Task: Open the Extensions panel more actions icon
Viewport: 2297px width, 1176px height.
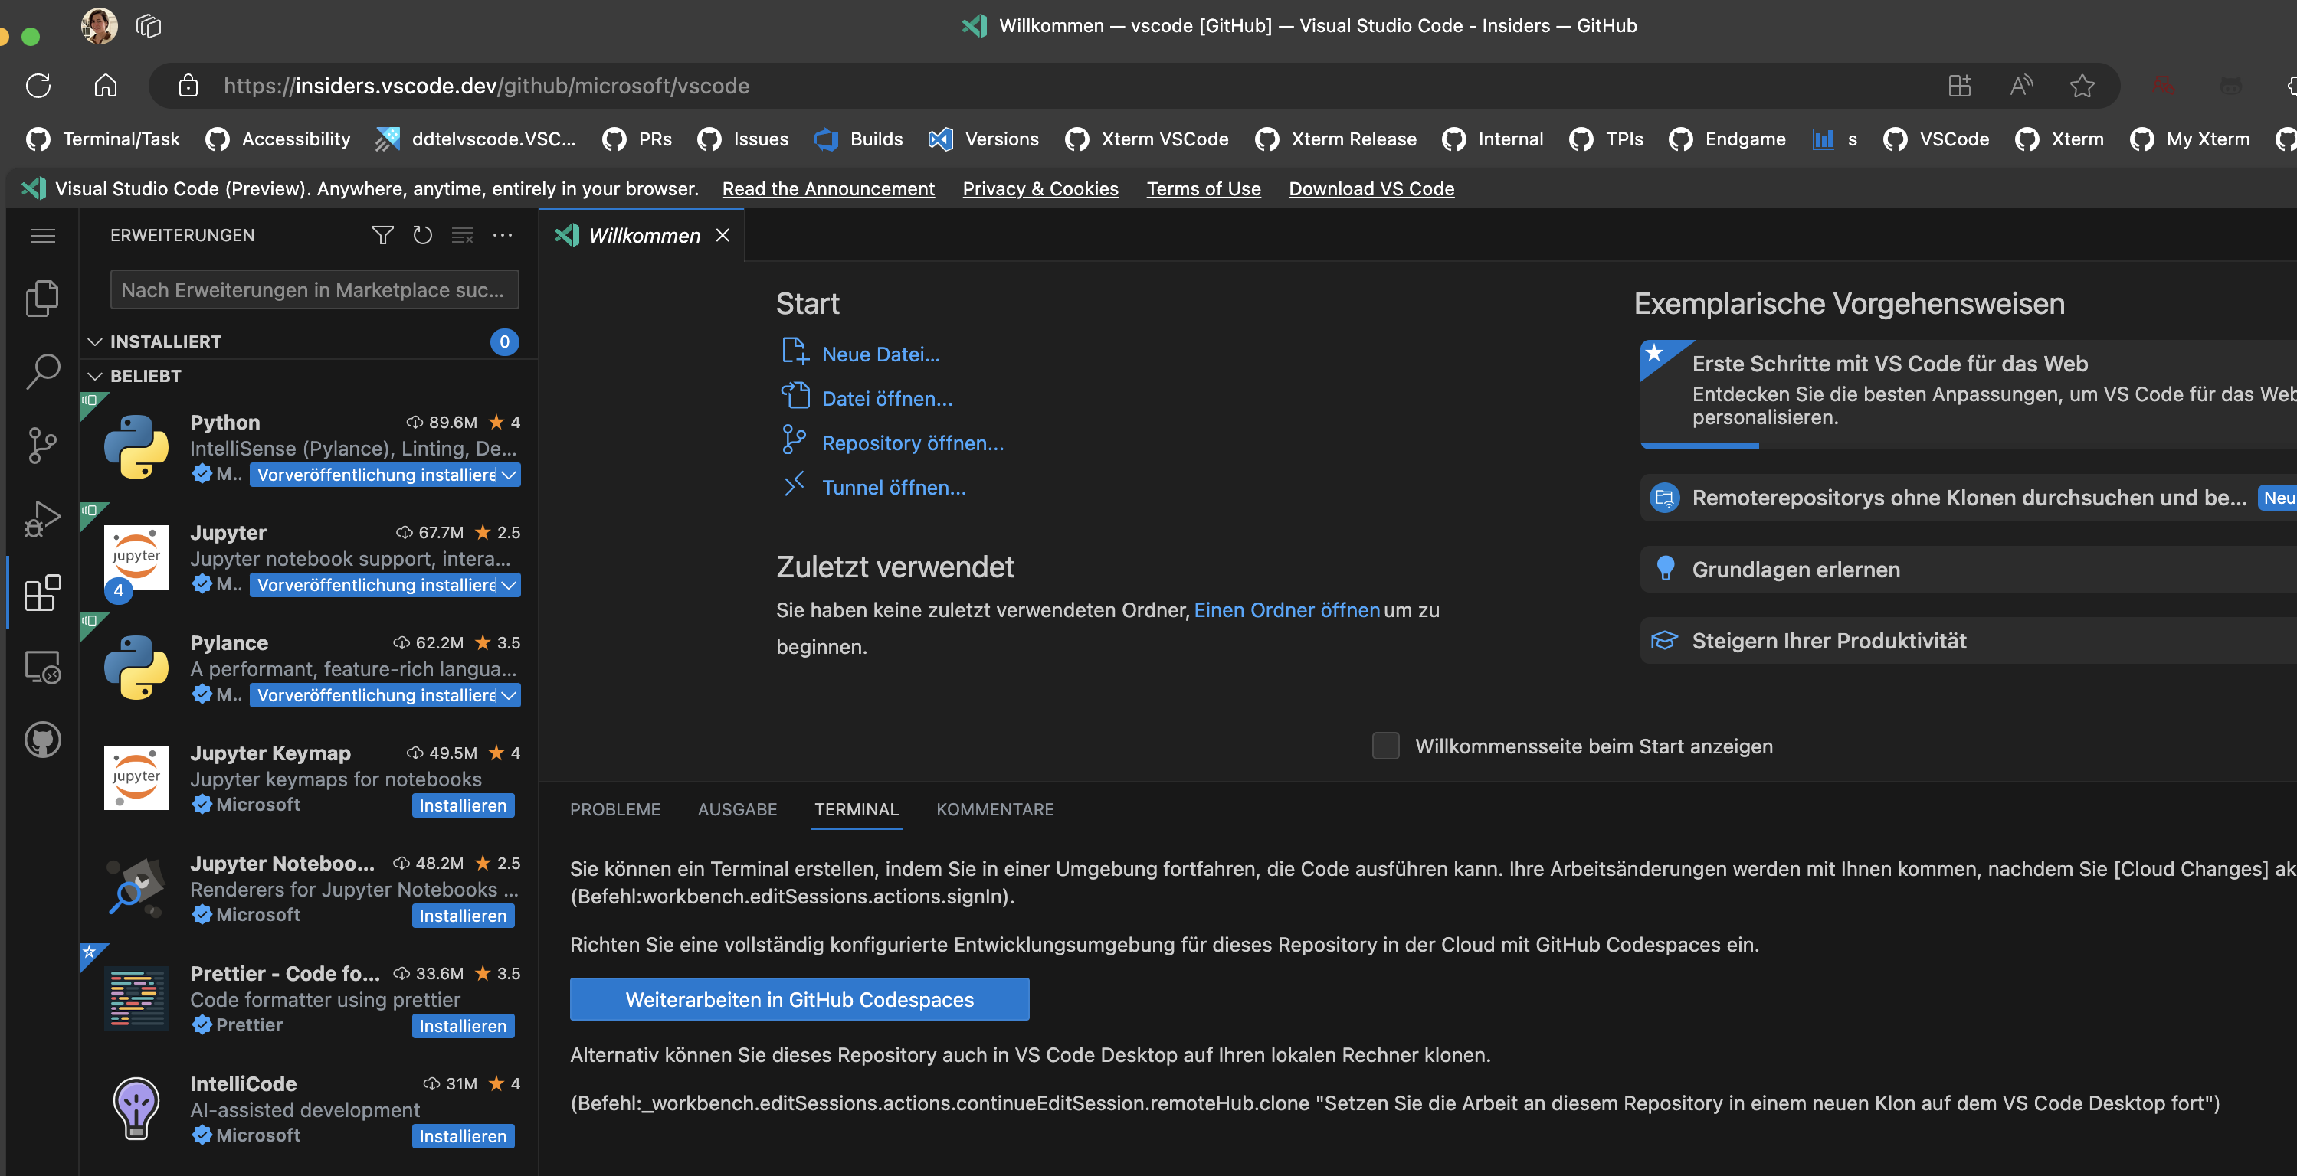Action: [502, 235]
